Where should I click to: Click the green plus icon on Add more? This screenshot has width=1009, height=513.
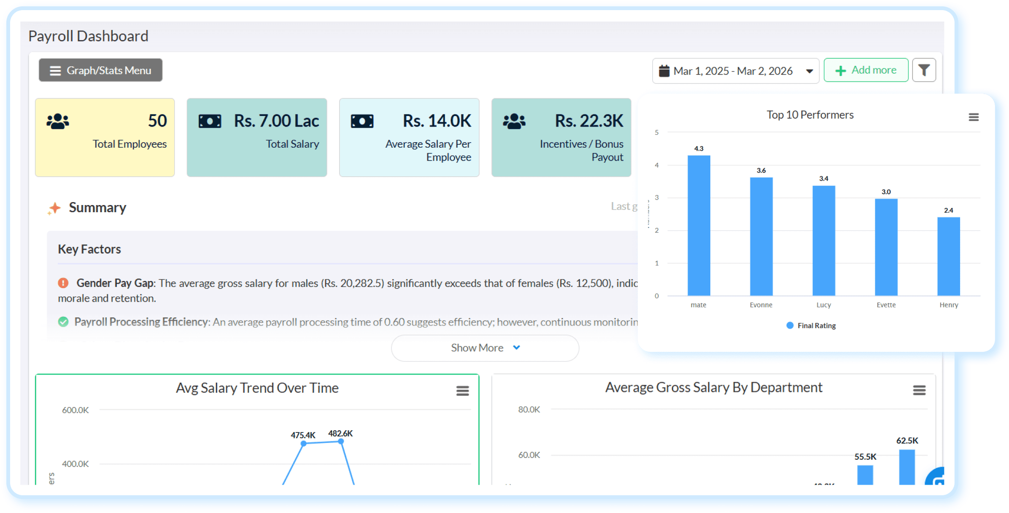pos(840,70)
